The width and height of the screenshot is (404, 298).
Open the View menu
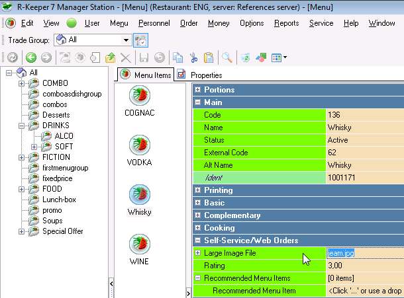[51, 23]
